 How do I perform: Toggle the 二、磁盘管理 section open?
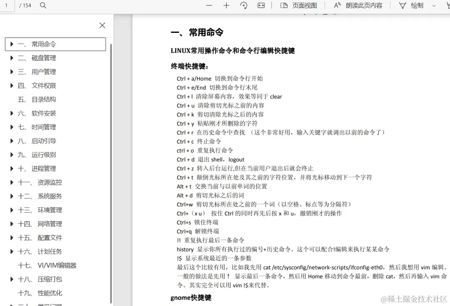point(11,58)
